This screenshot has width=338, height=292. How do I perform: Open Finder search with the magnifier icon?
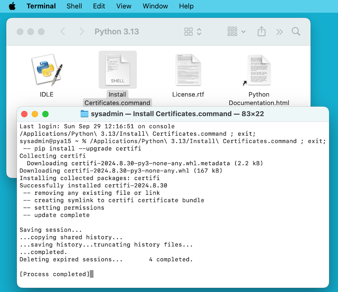click(296, 31)
